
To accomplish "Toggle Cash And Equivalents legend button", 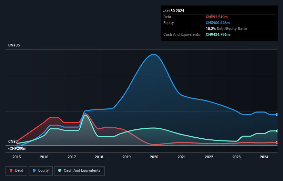I will click(79, 171).
